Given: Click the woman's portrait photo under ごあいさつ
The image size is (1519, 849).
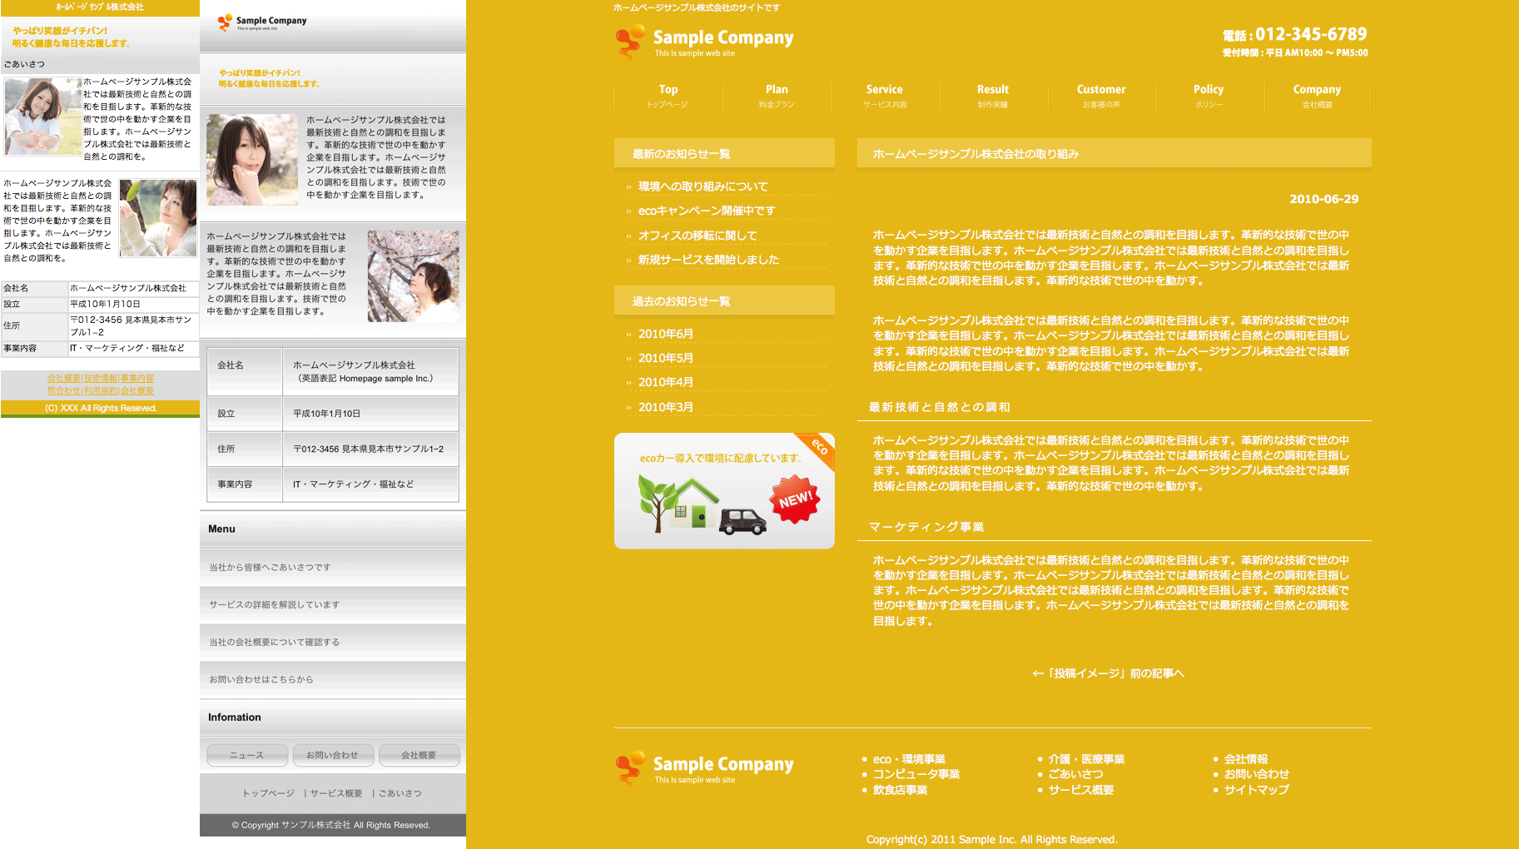Looking at the screenshot, I should pyautogui.click(x=42, y=117).
